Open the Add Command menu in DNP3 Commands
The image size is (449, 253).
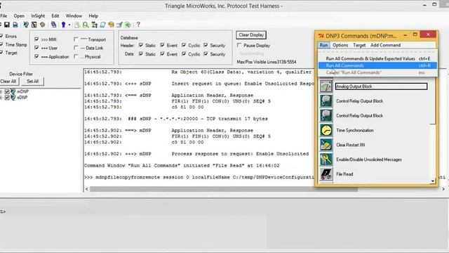tap(385, 45)
